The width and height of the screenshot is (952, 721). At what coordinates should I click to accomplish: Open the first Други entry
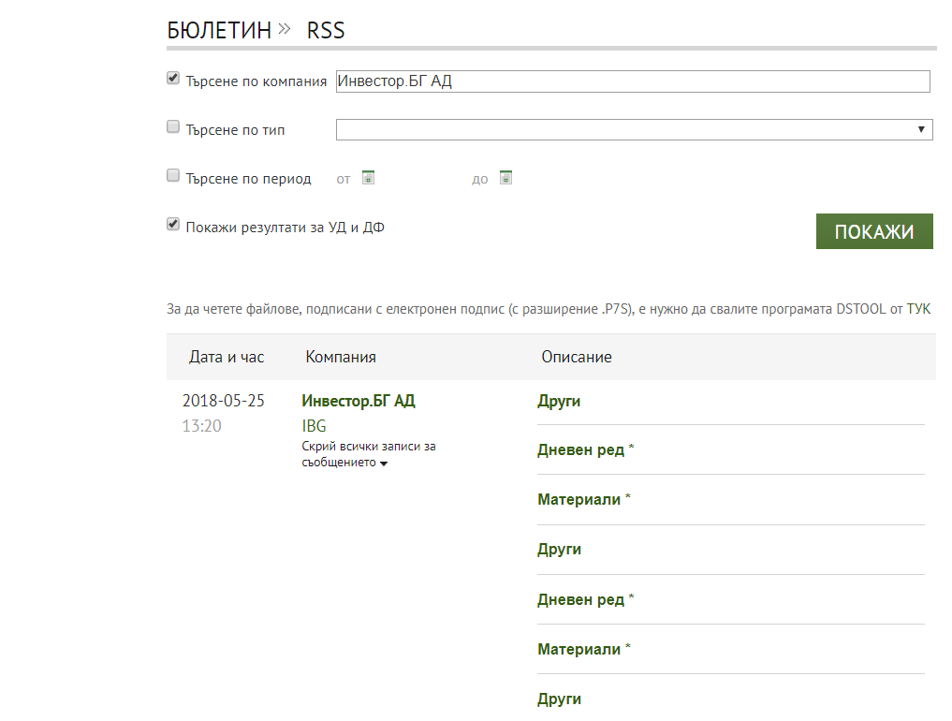click(559, 401)
